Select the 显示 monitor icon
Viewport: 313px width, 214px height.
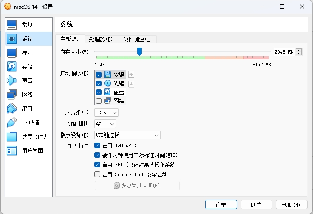tap(12, 53)
